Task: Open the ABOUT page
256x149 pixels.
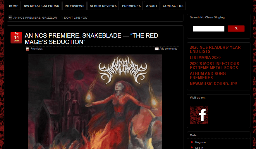Action: 152,6
